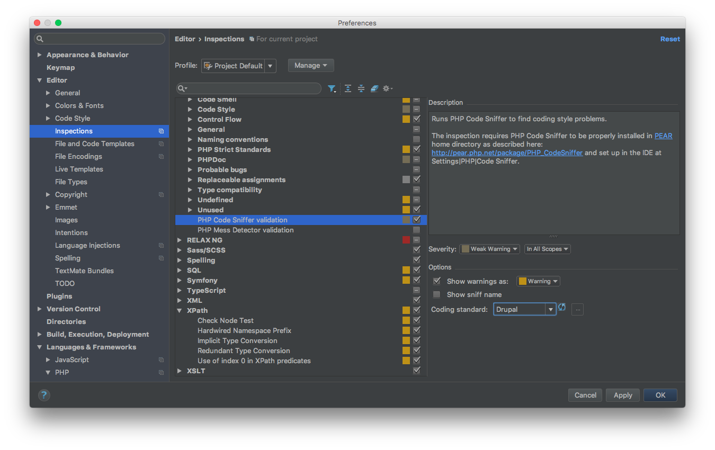Toggle the Check Node Test checkbox

coord(417,320)
